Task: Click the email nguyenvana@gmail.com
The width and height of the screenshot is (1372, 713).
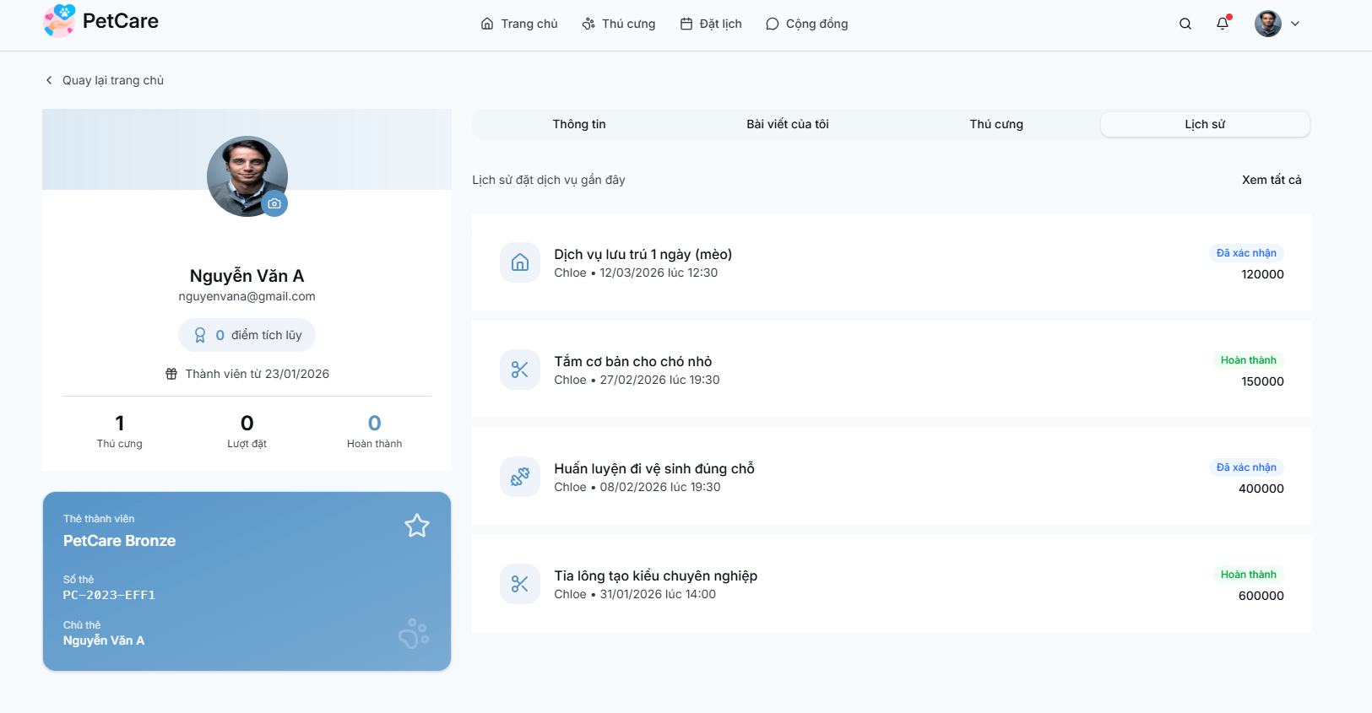Action: coord(247,296)
